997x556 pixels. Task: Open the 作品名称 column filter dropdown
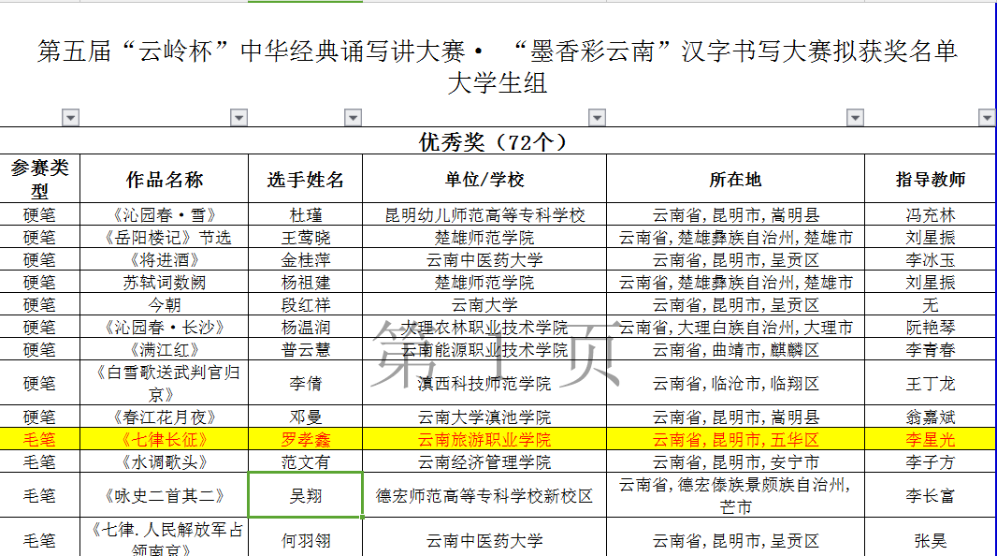(x=238, y=117)
